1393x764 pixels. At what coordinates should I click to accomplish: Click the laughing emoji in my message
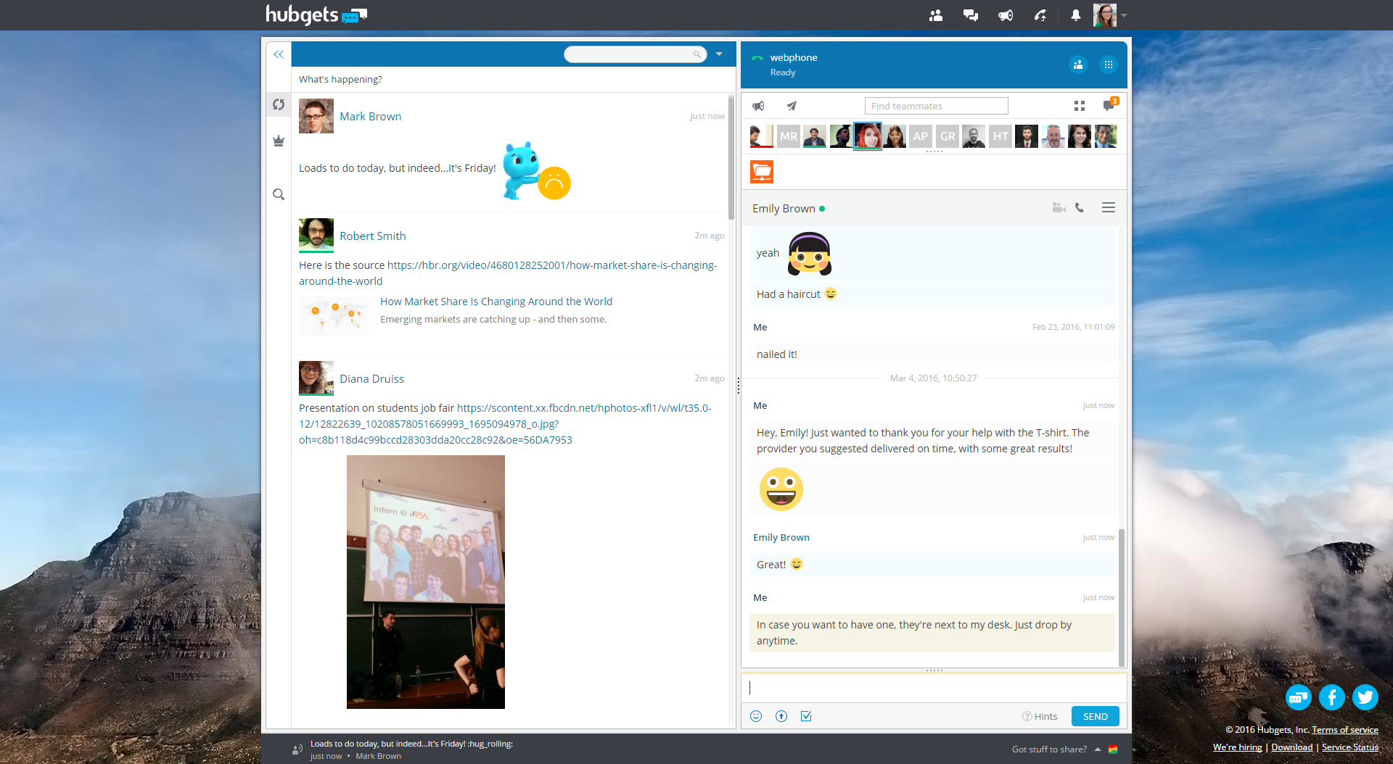pyautogui.click(x=781, y=489)
